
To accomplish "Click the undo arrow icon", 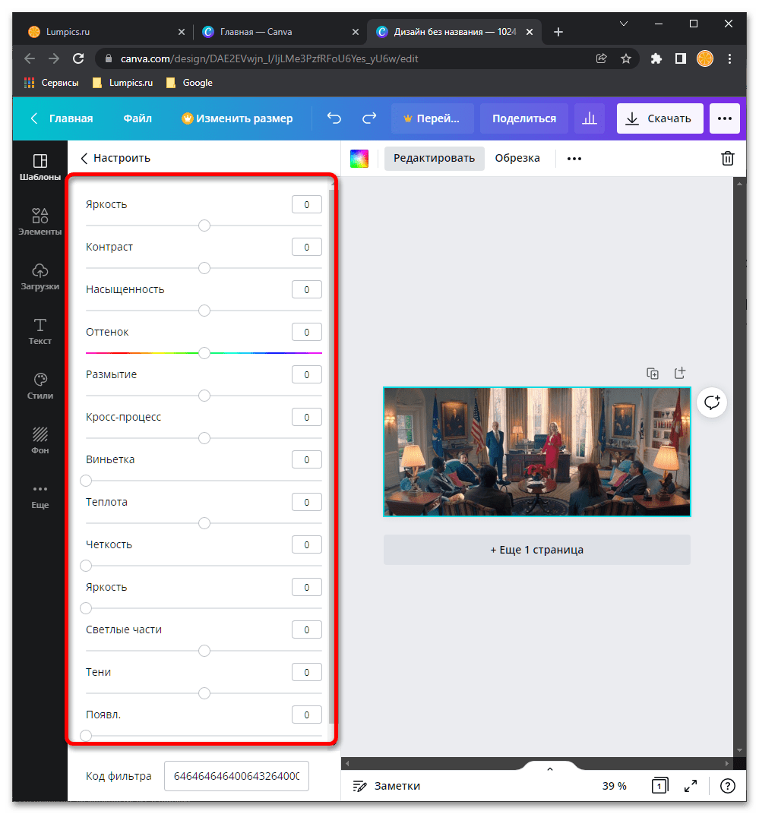I will 334,118.
